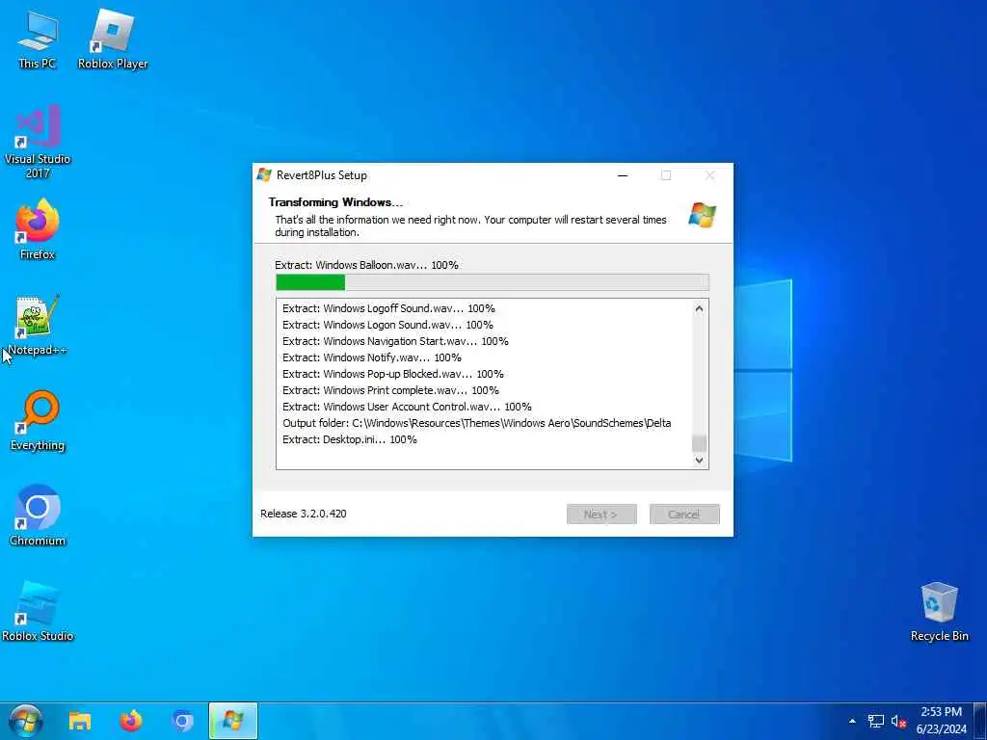Open the clock showing 2:53 PM
This screenshot has width=987, height=740.
pos(941,721)
